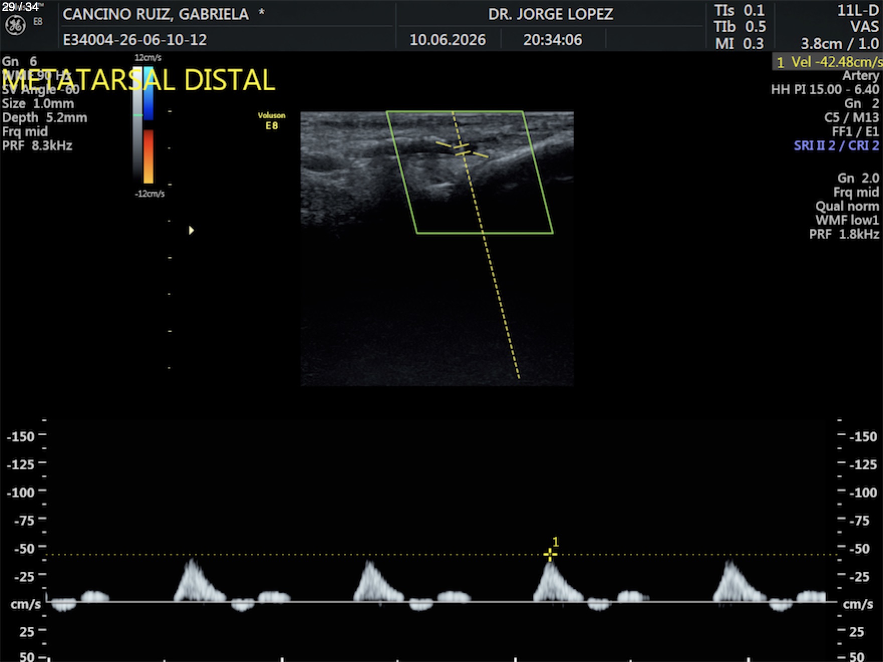Click the 11L-D probe label
The height and width of the screenshot is (662, 883).
[858, 11]
